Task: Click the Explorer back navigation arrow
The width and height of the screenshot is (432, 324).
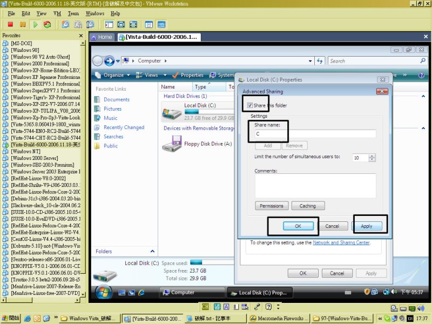Action: 98,61
